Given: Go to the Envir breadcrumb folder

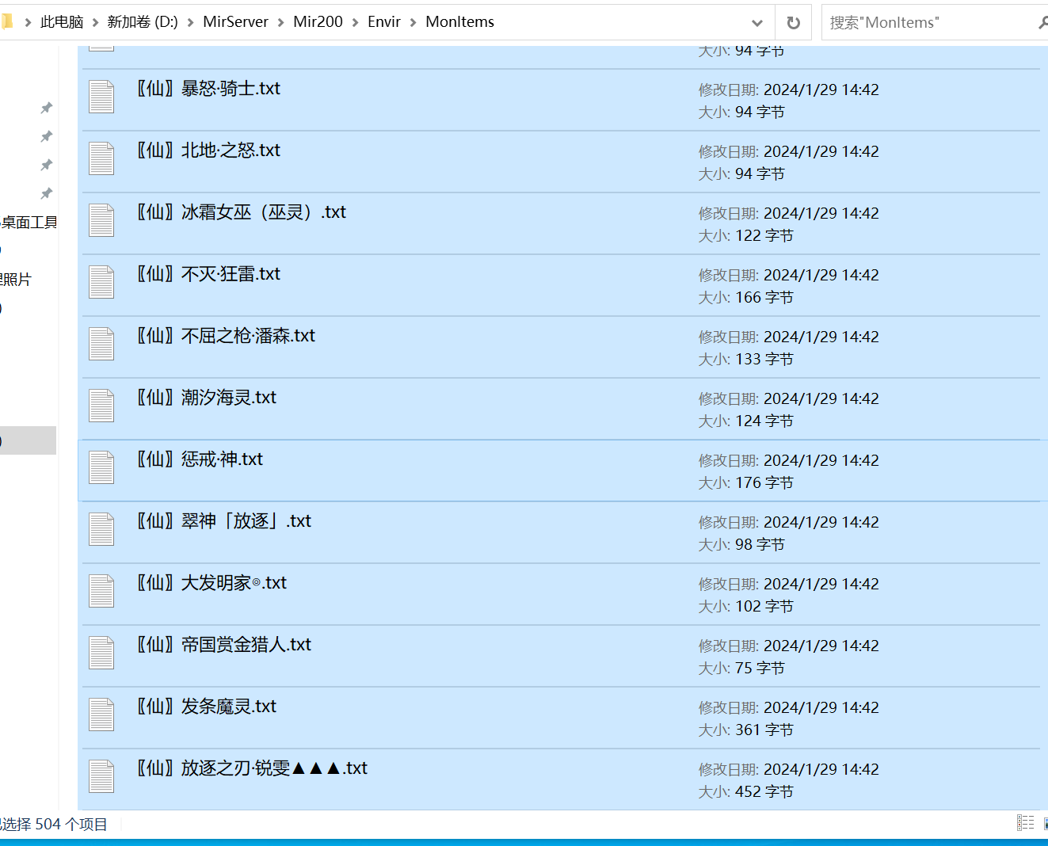Looking at the screenshot, I should [x=384, y=22].
